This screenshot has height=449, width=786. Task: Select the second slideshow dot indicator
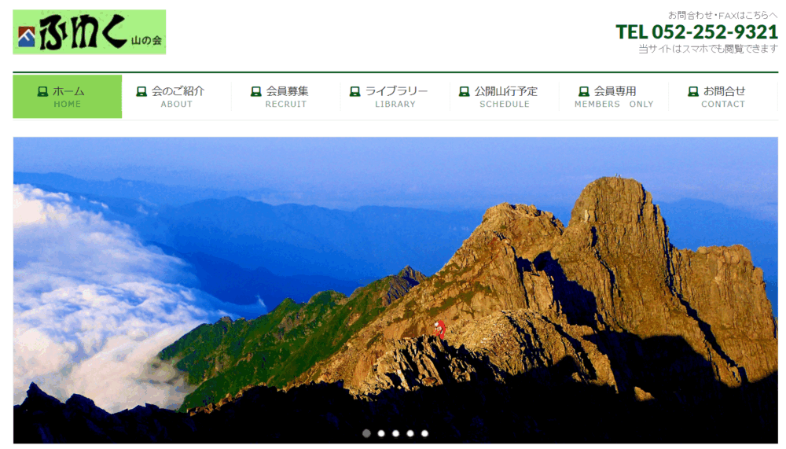point(381,433)
